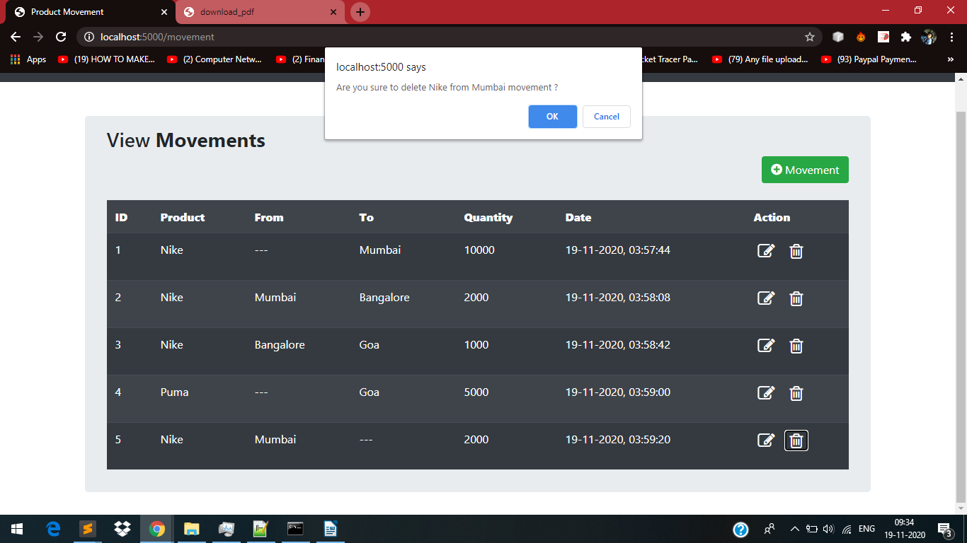Expand the hidden bookmarks chevron
Viewport: 967px width, 543px height.
(x=951, y=59)
